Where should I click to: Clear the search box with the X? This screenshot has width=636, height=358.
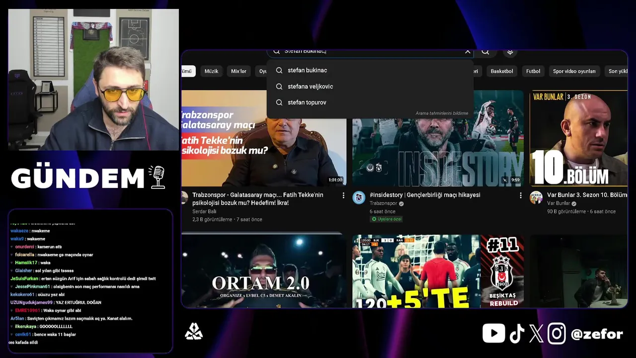(x=468, y=51)
